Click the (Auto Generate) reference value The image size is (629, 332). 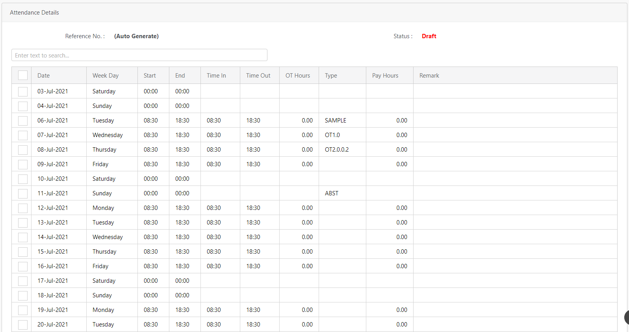136,36
